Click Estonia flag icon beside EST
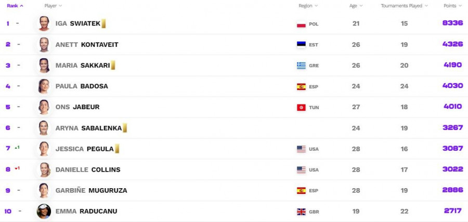This screenshot has height=222, width=468. (301, 45)
